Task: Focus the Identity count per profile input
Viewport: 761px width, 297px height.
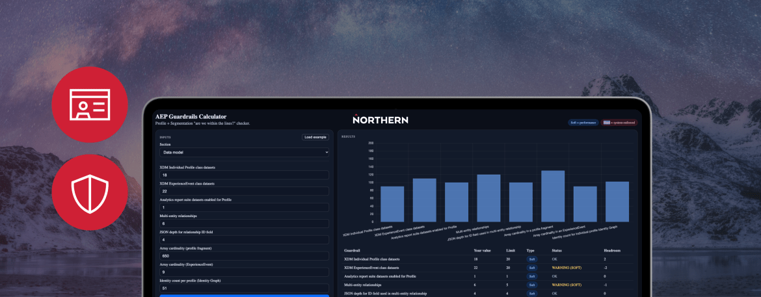Action: pos(244,289)
